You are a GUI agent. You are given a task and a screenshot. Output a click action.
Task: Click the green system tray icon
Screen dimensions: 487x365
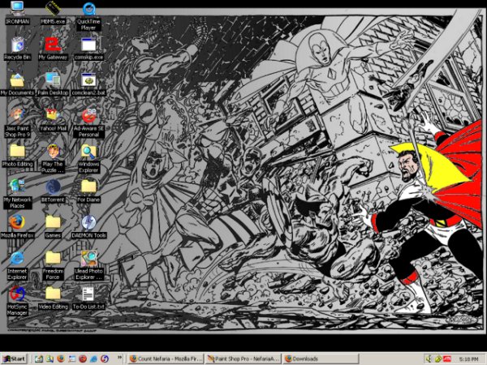point(438,359)
